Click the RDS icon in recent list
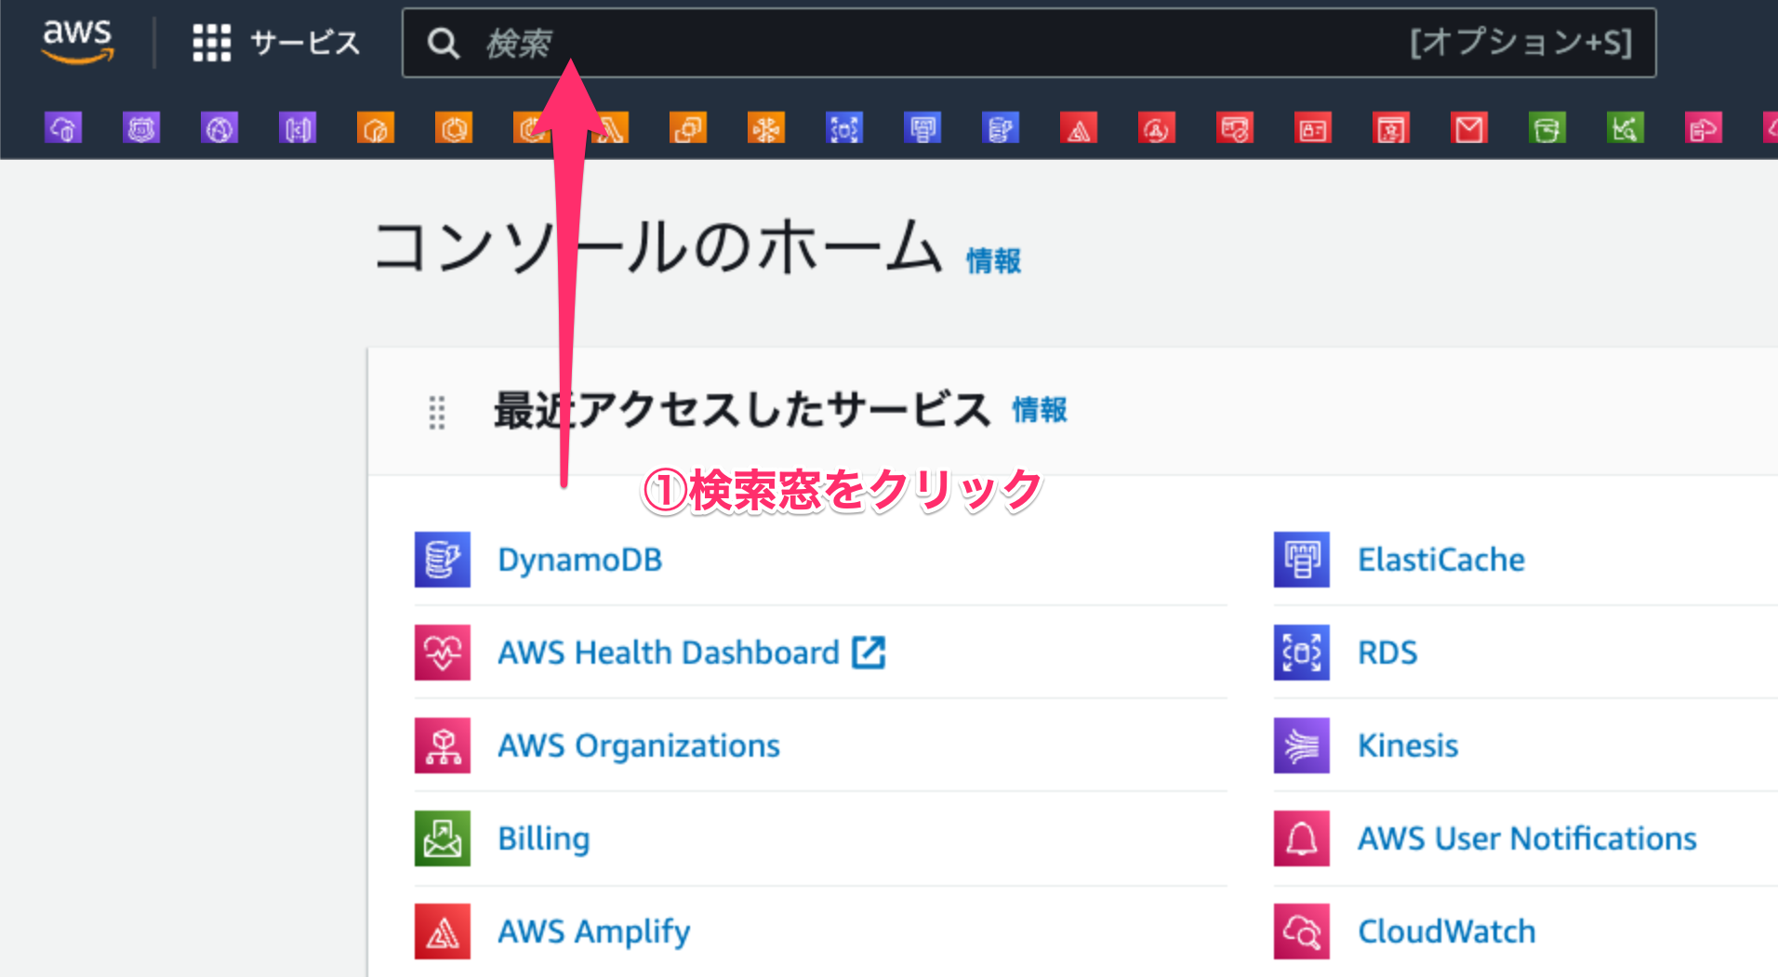 [x=1302, y=653]
